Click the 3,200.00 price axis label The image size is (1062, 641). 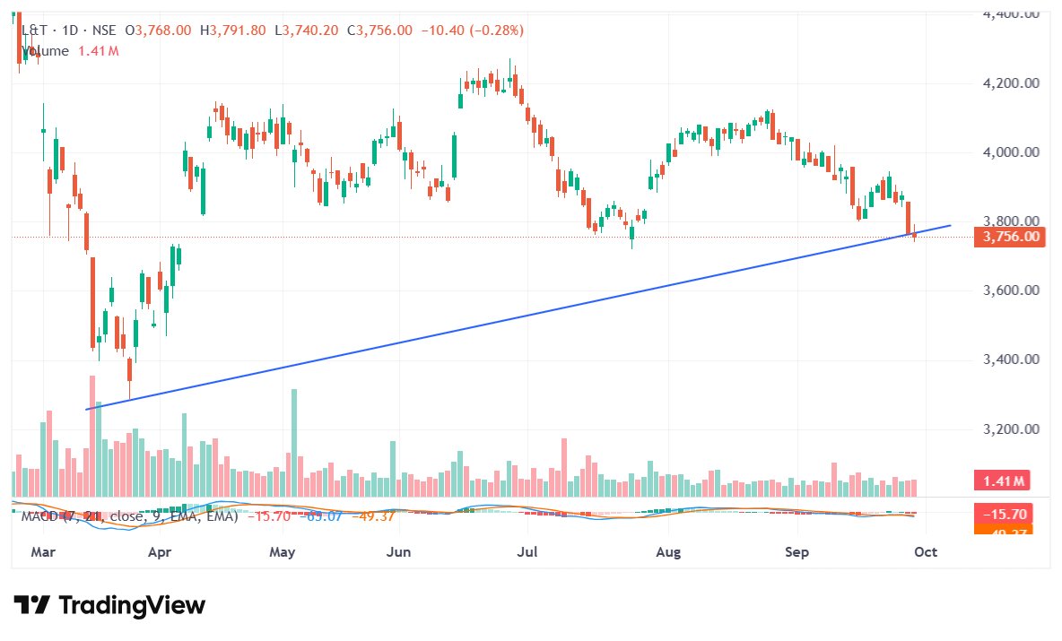1011,429
